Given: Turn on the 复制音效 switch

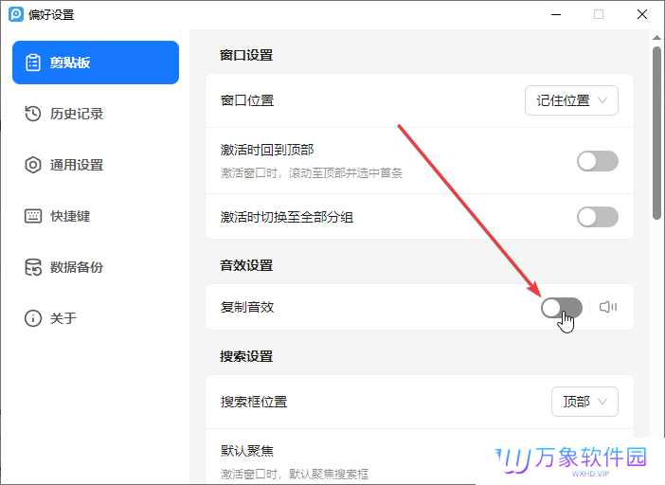Looking at the screenshot, I should click(562, 307).
